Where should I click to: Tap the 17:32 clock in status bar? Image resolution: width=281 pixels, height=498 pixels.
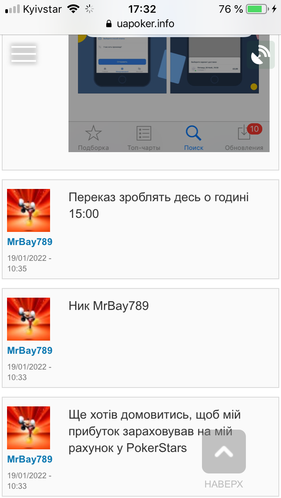[142, 9]
